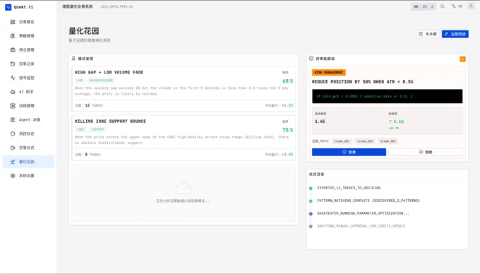Click the 待审批假设 check-circle header icon

[311, 59]
